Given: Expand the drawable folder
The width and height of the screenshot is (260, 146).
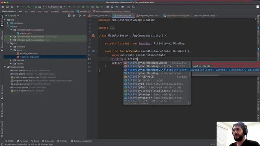Looking at the screenshot, I should click(x=11, y=47).
